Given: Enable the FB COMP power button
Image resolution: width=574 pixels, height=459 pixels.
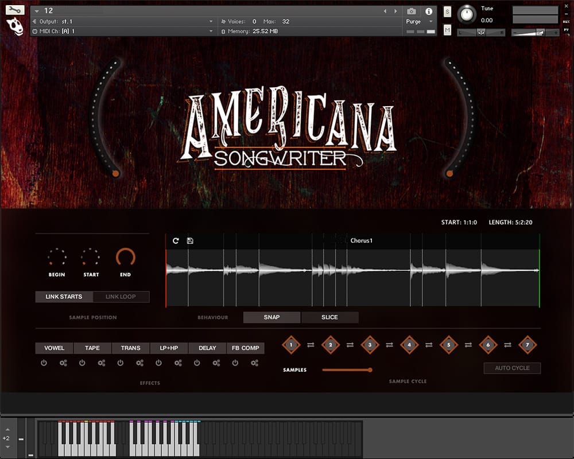Looking at the screenshot, I should tap(235, 363).
